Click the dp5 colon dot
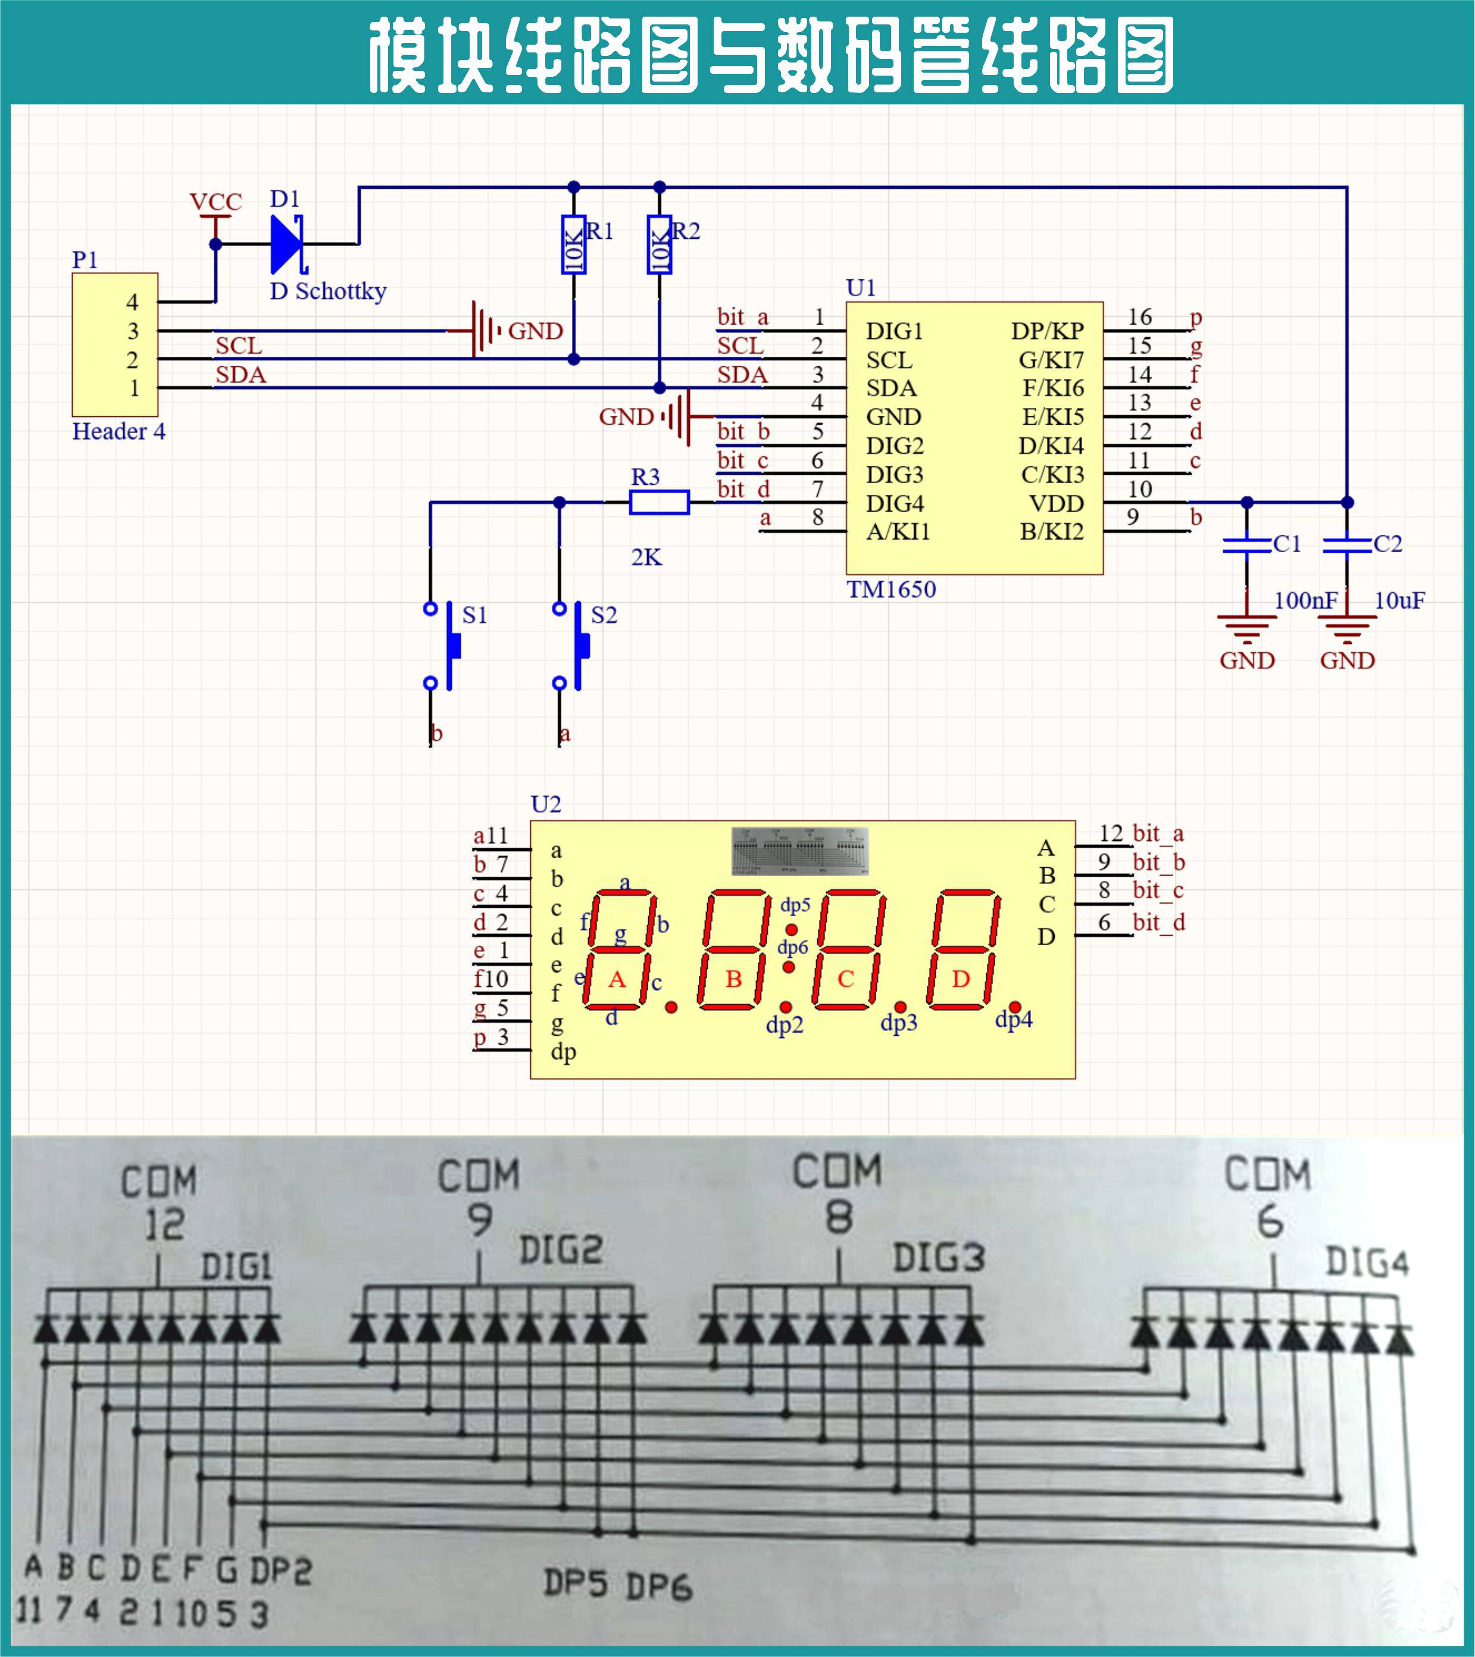1475x1657 pixels. tap(792, 930)
